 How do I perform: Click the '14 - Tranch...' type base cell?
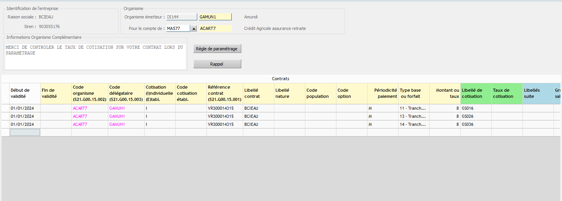click(414, 124)
